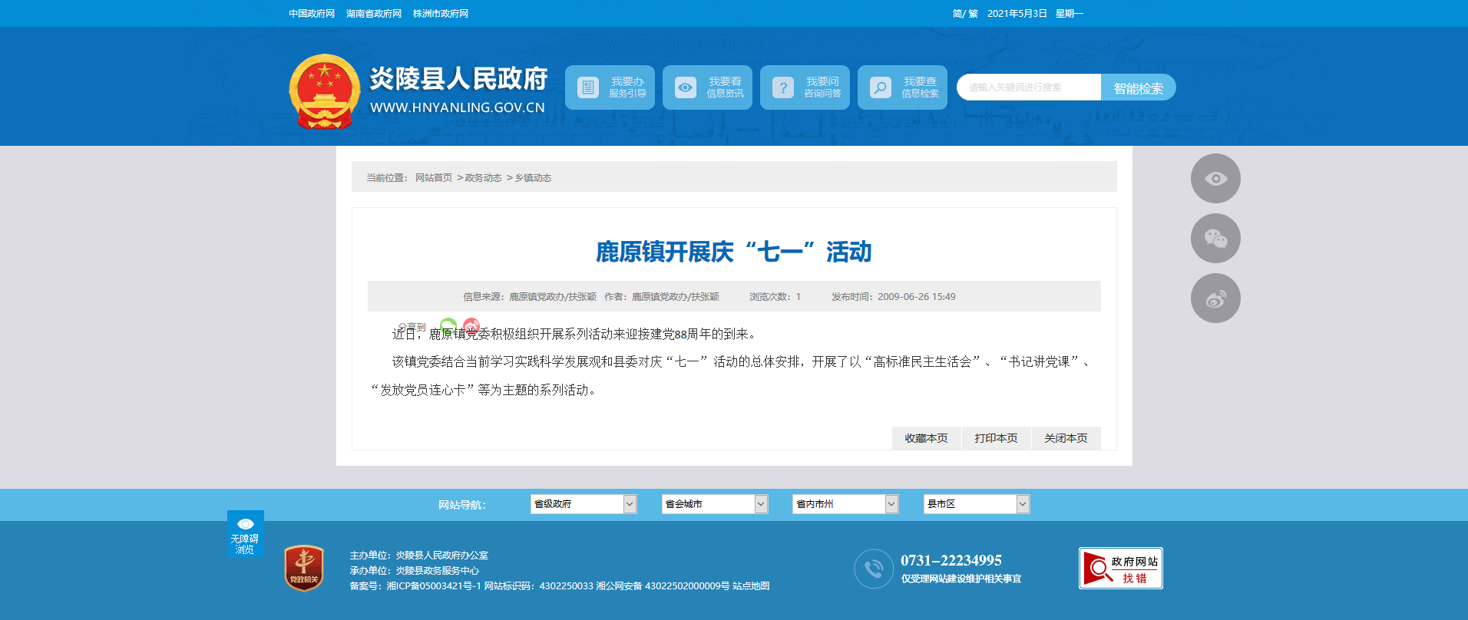Open 我要办 服务引导 menu item
This screenshot has width=1468, height=620.
610,87
